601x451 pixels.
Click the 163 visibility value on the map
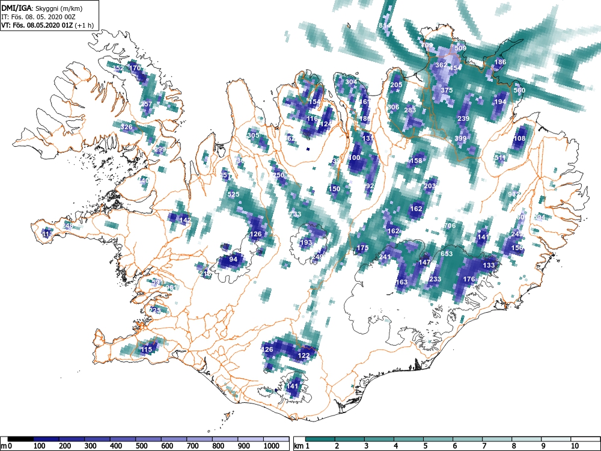[x=401, y=282]
